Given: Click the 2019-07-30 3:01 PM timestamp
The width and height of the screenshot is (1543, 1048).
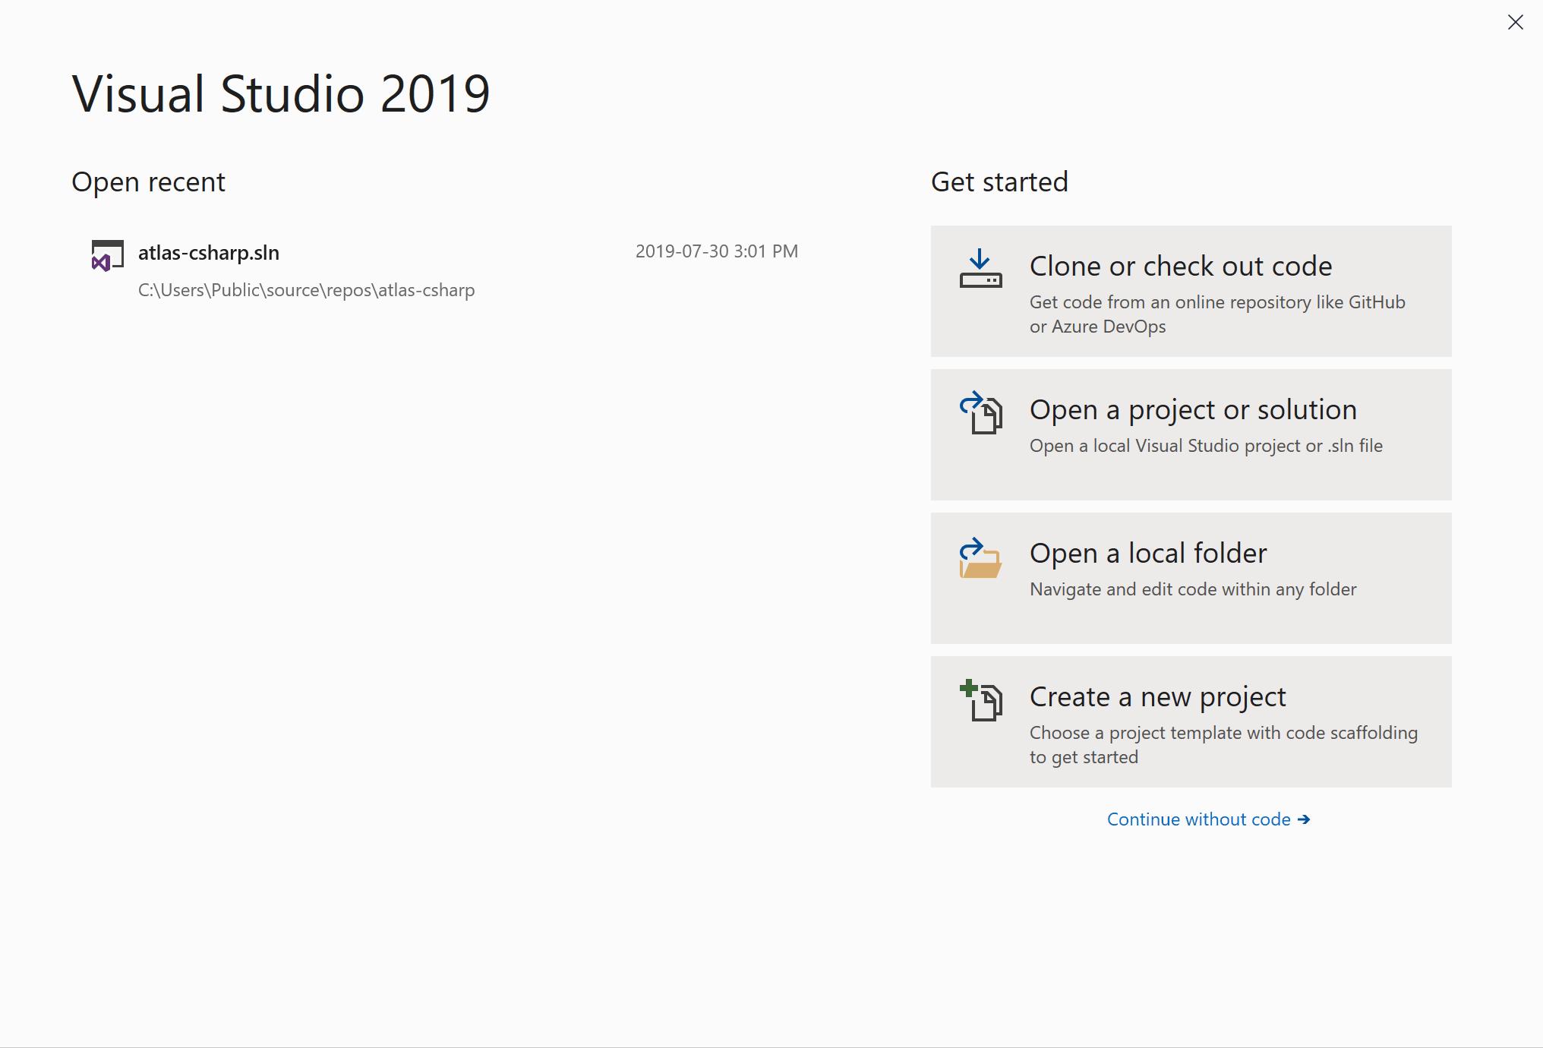Looking at the screenshot, I should click(x=716, y=251).
